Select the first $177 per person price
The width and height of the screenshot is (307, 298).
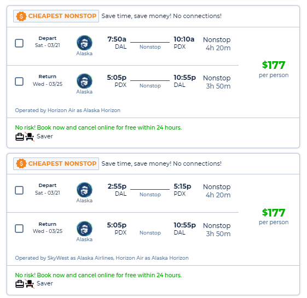pyautogui.click(x=274, y=69)
